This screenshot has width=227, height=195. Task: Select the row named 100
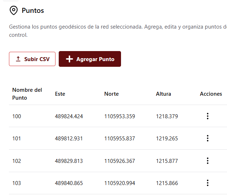pos(118,116)
